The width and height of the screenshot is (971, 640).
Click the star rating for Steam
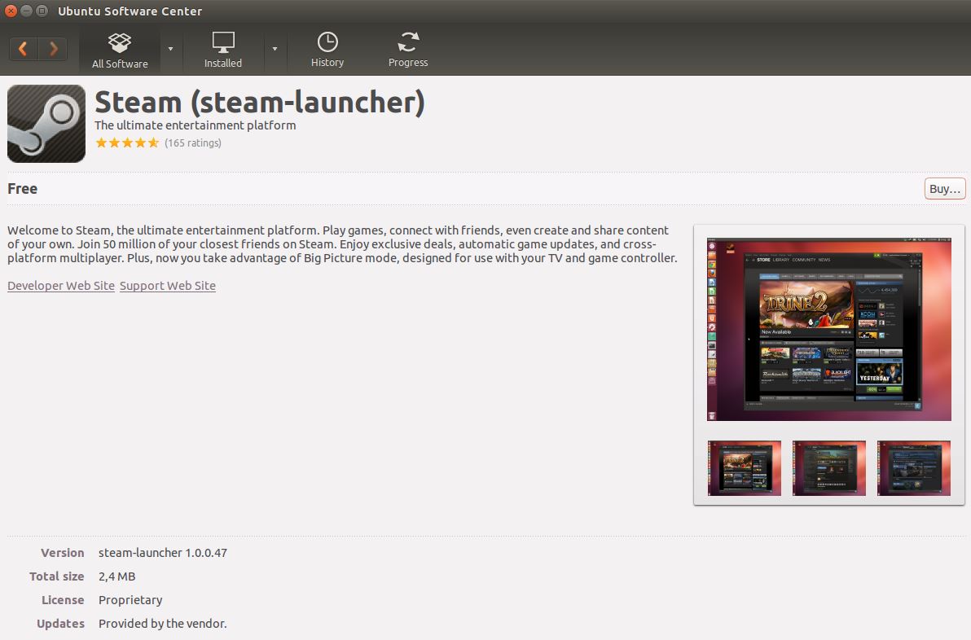[x=127, y=143]
